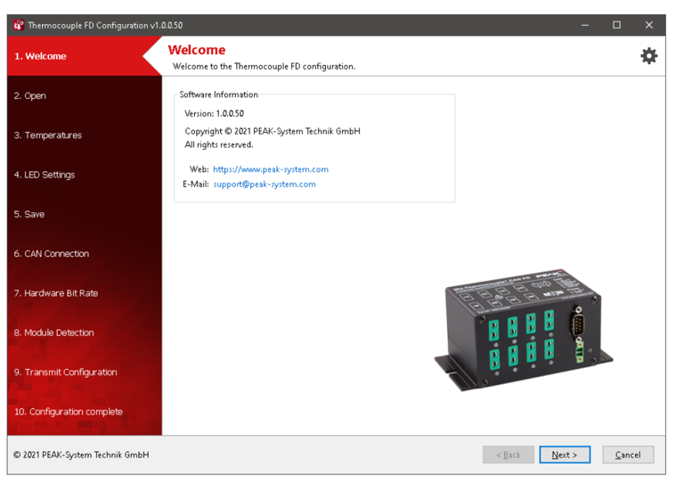Viewport: 676px width, 484px height.
Task: Maximize the configuration window
Action: point(616,25)
